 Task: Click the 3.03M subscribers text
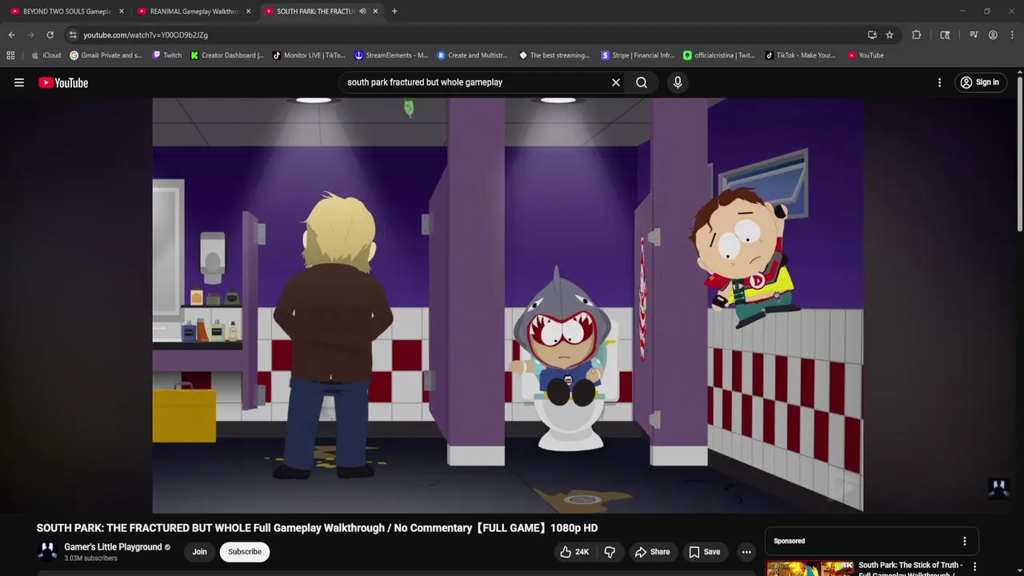point(90,558)
